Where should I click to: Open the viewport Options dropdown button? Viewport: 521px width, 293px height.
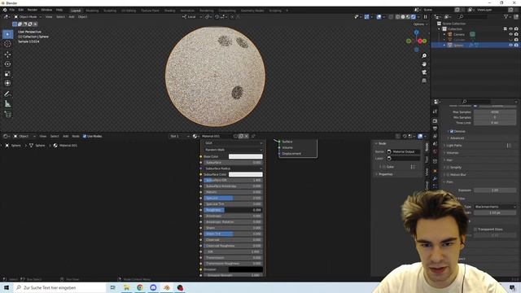point(420,24)
